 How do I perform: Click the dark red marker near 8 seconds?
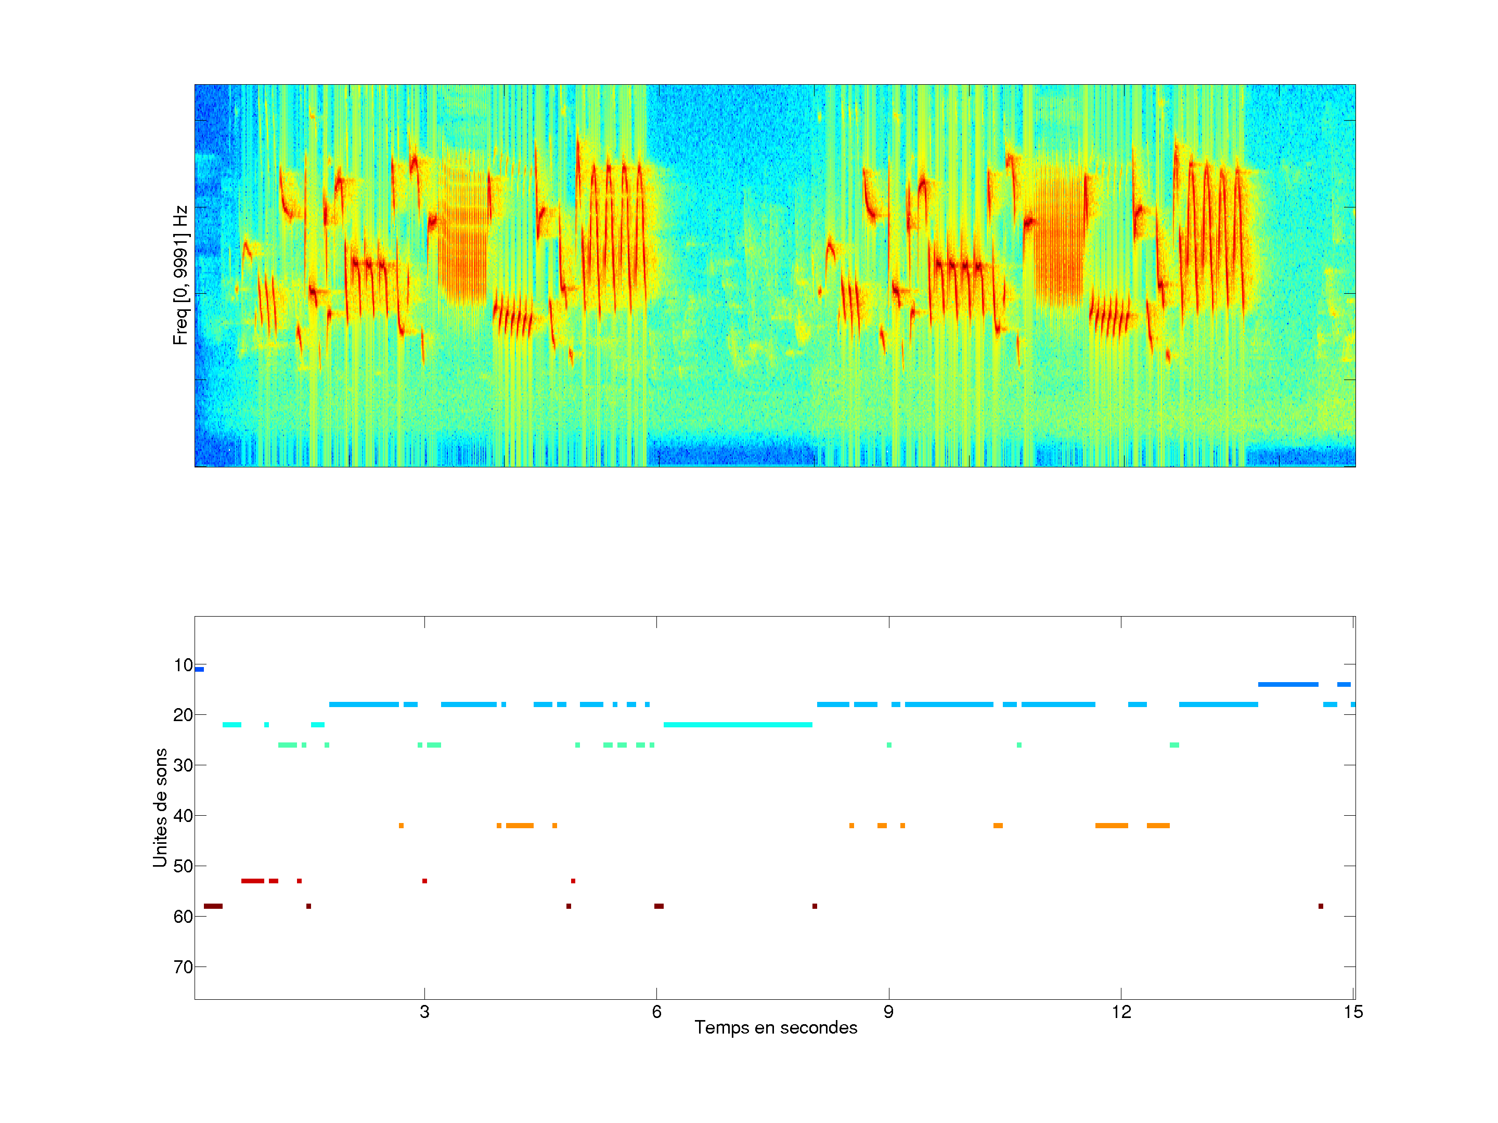pyautogui.click(x=814, y=906)
